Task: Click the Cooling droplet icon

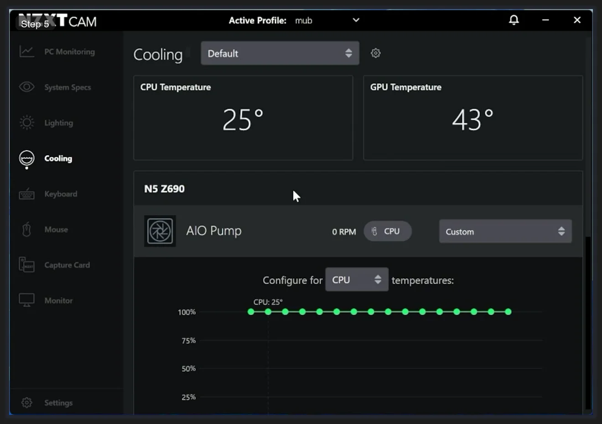Action: (26, 158)
